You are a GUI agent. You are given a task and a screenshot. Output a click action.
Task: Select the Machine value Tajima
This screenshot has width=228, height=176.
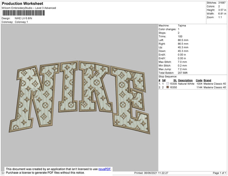pos(182,25)
